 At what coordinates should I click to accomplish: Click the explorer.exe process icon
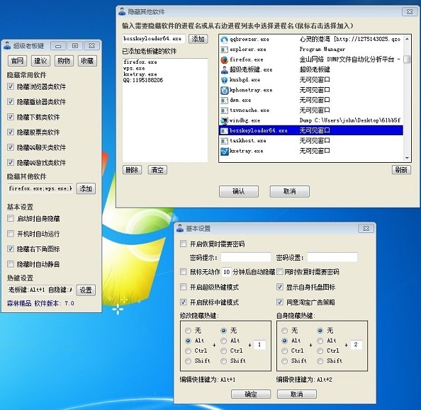(224, 50)
